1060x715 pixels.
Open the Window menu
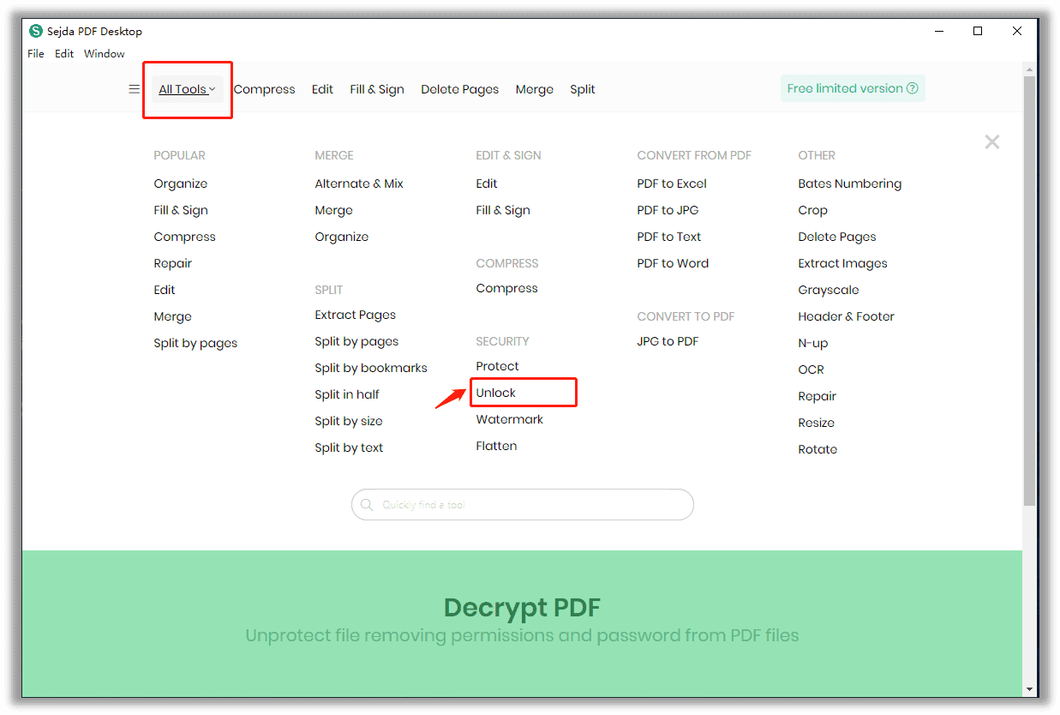pyautogui.click(x=105, y=54)
